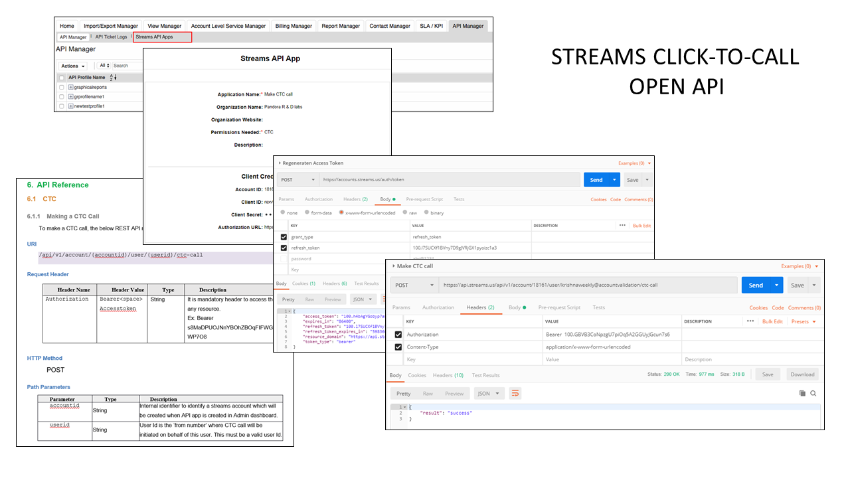Click the response Save button beside Download

768,374
